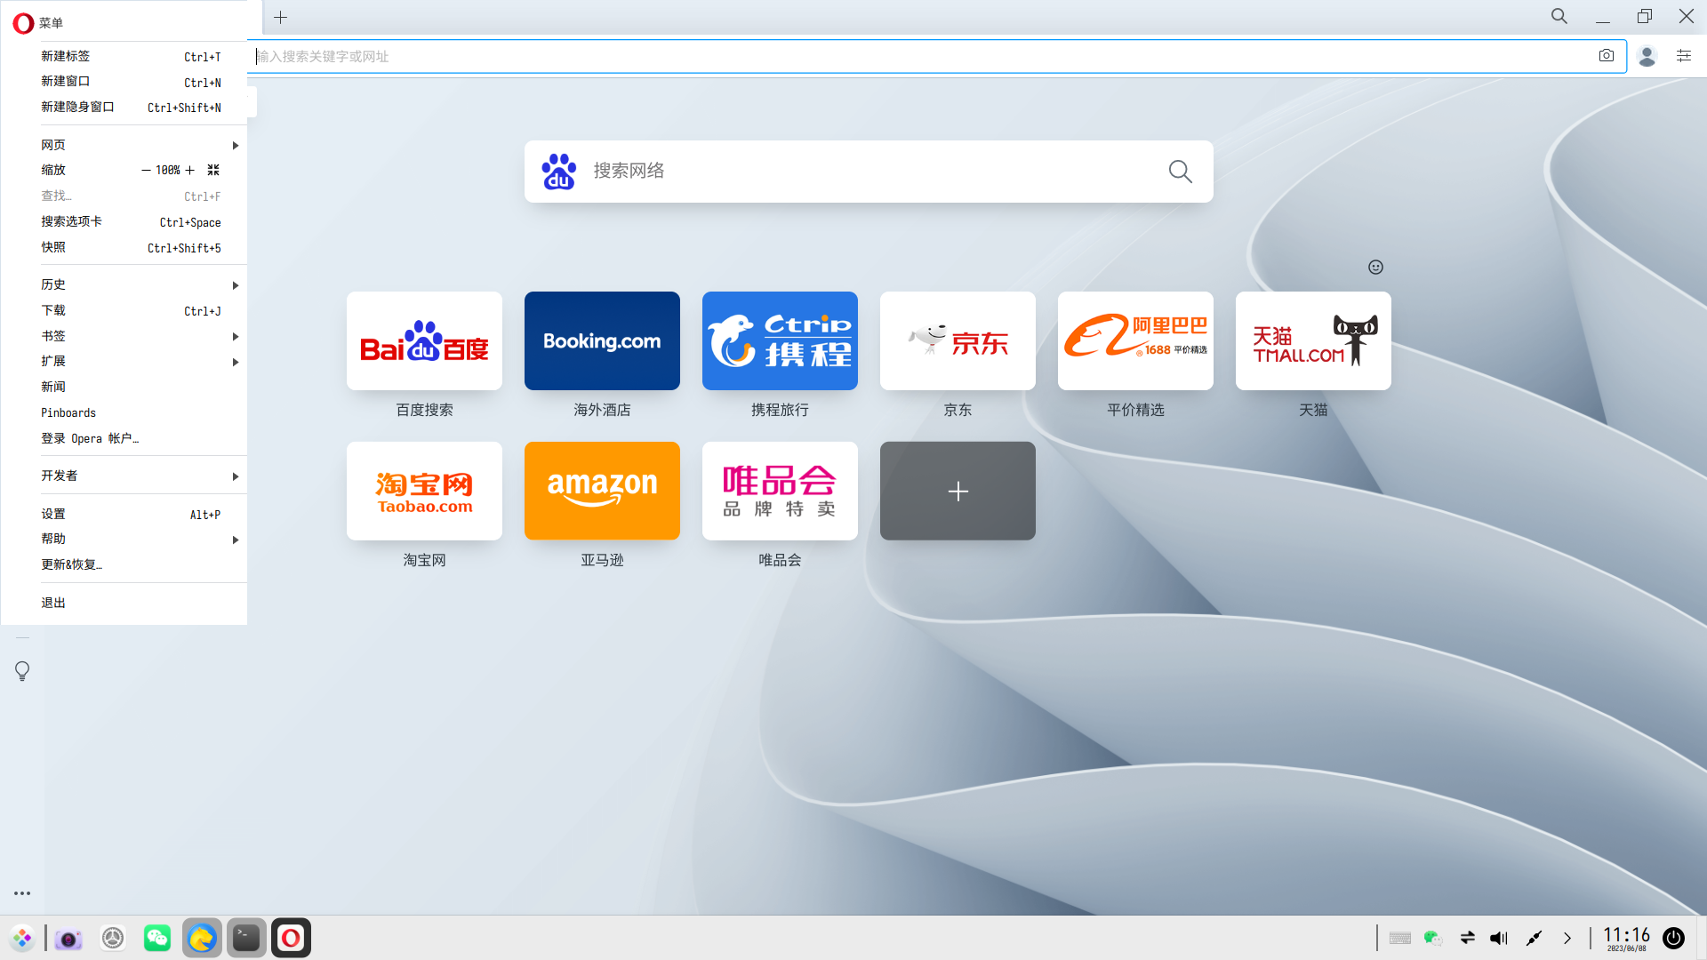Click the lightbulb tips icon in sidebar
Viewport: 1707px width, 960px height.
click(x=22, y=671)
